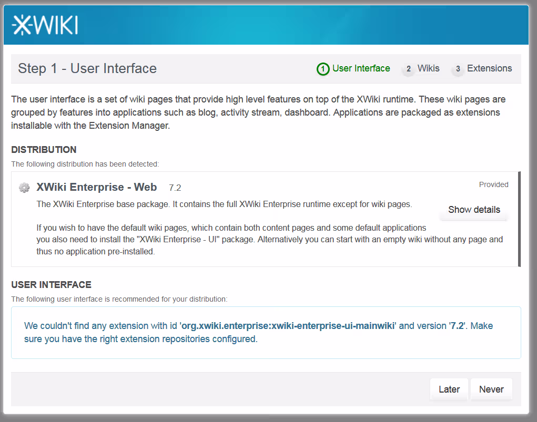Click the XWiki logo in the header
The image size is (537, 422).
(x=45, y=25)
